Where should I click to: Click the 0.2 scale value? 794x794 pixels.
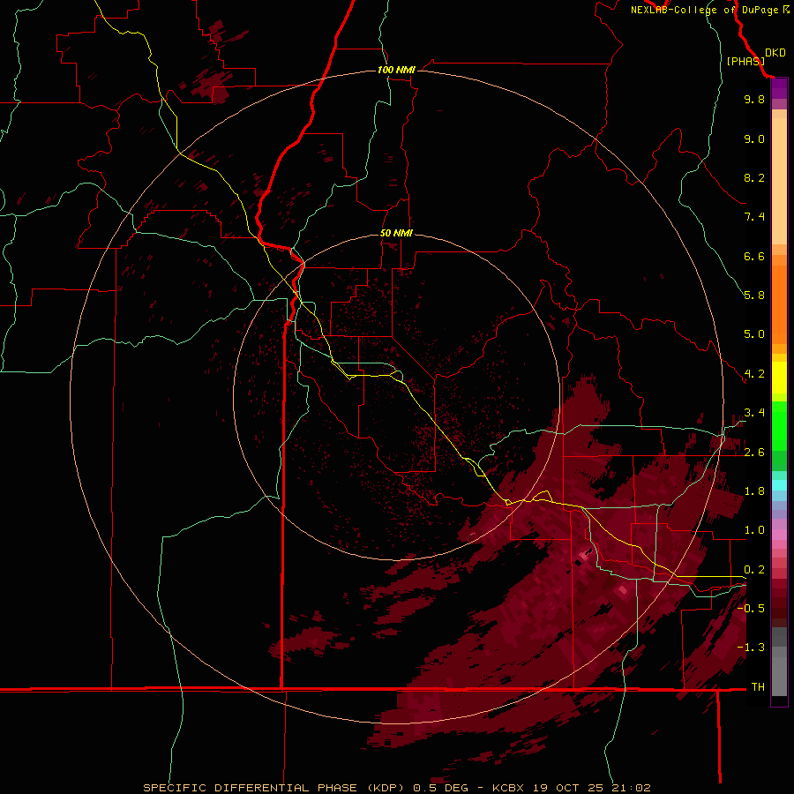(x=754, y=570)
